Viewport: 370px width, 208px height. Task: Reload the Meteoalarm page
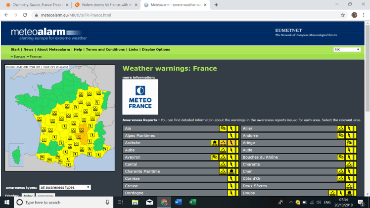click(x=25, y=15)
